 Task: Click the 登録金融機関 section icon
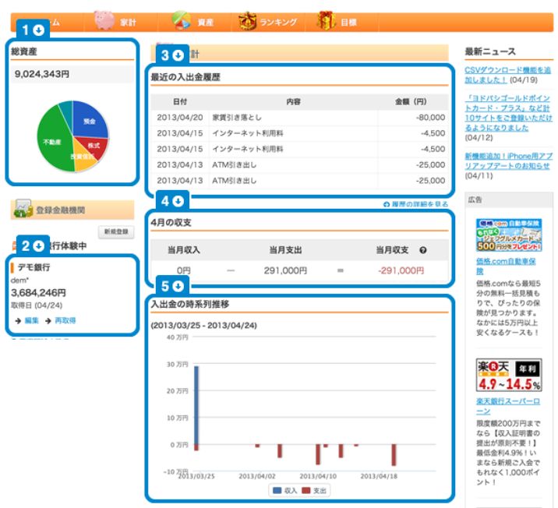pos(23,210)
